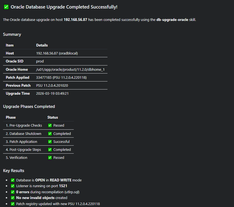Click the Upgrade Time value in the summary table
Image resolution: width=234 pixels, height=207 pixels.
click(x=52, y=94)
